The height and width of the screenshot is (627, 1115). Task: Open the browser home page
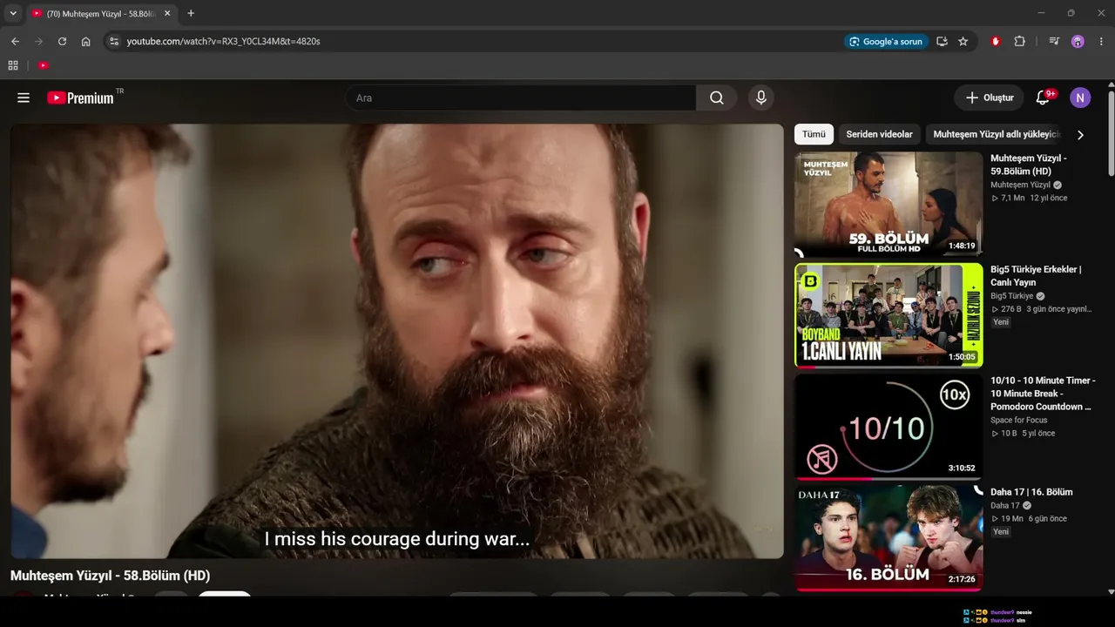coord(85,41)
